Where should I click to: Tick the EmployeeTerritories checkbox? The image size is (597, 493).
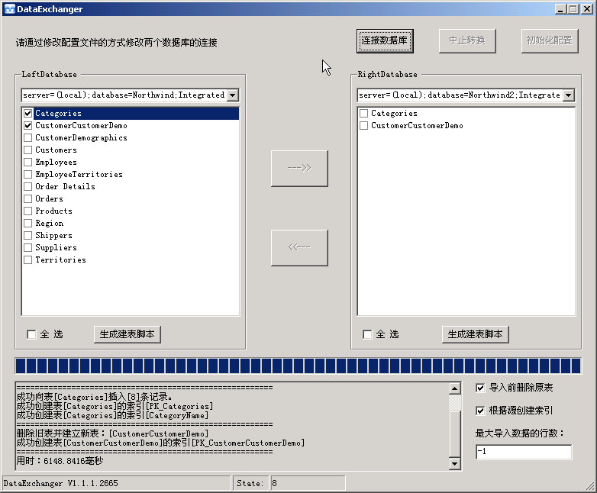(x=27, y=174)
